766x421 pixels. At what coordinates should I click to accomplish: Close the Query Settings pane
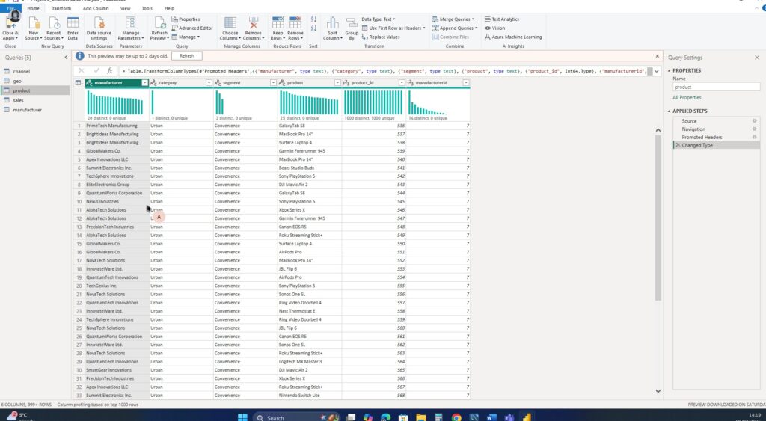[757, 58]
